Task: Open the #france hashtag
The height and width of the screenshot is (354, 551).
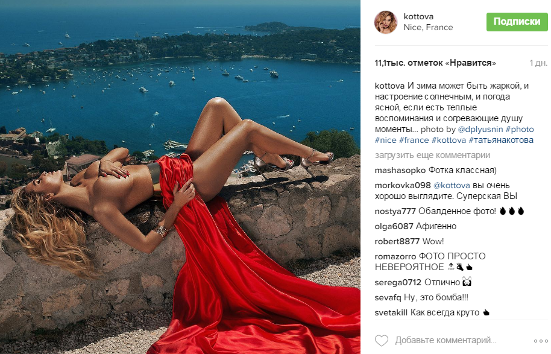Action: (x=414, y=141)
